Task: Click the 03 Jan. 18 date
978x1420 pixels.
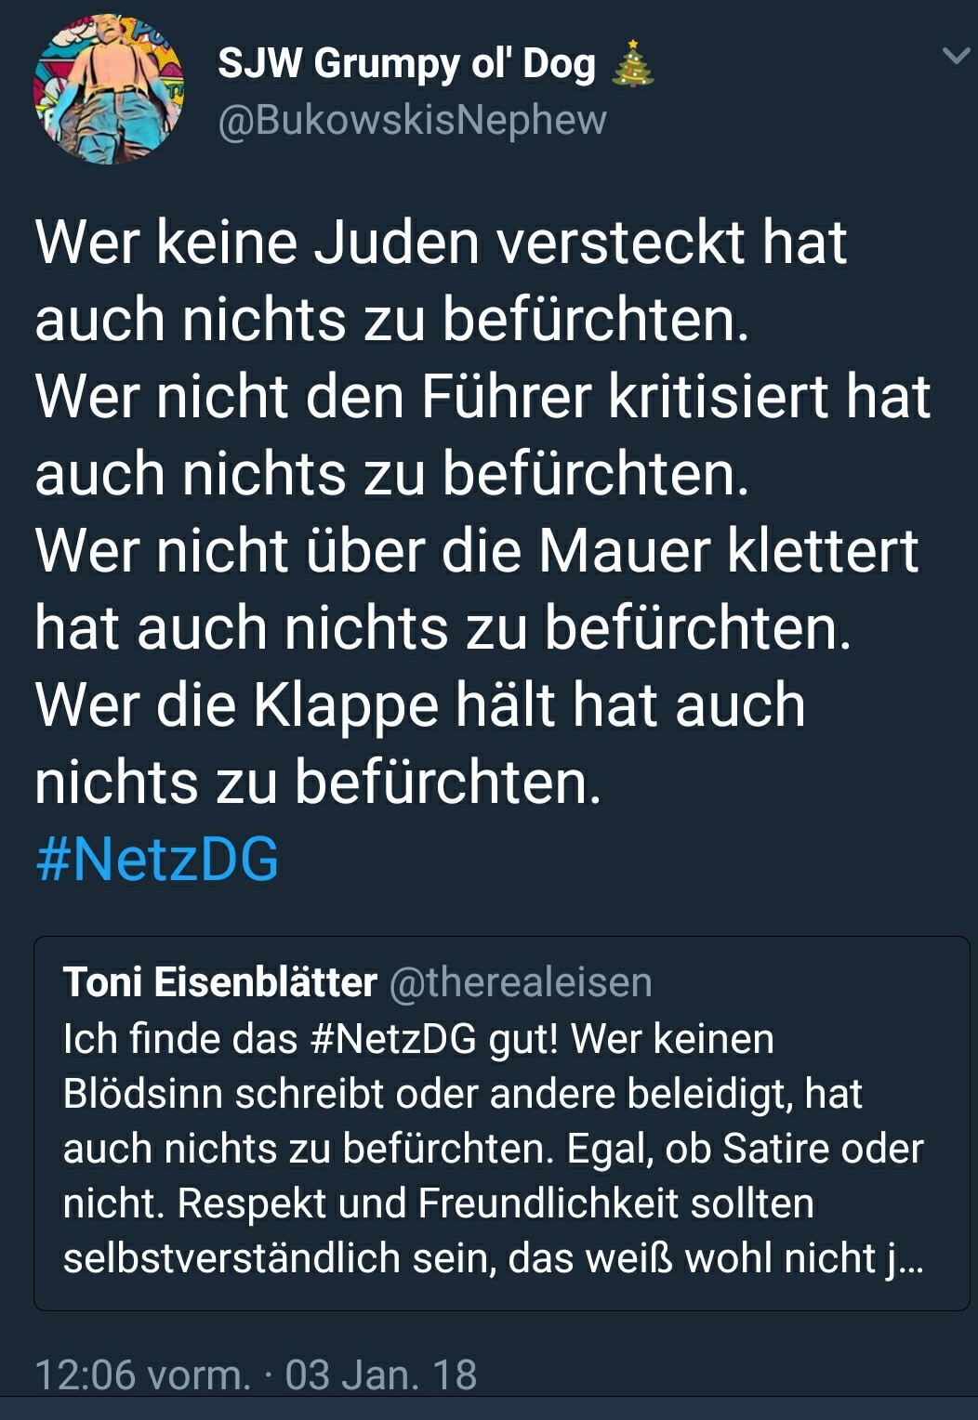Action: [381, 1374]
